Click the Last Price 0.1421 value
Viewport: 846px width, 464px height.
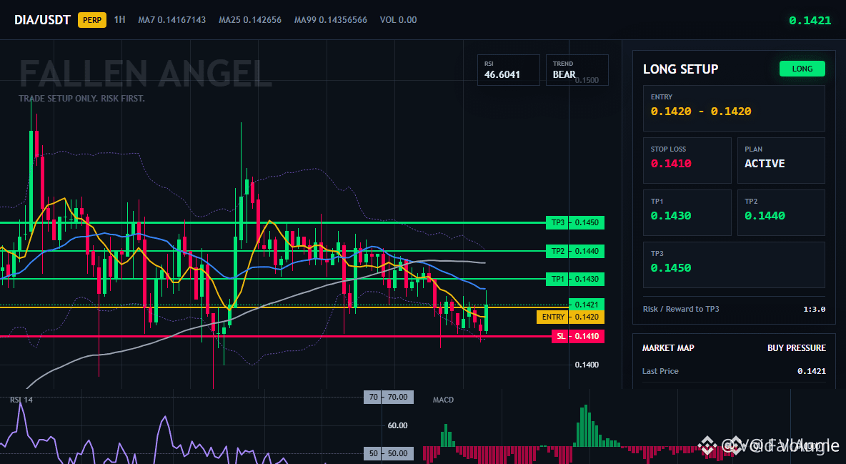pyautogui.click(x=812, y=371)
